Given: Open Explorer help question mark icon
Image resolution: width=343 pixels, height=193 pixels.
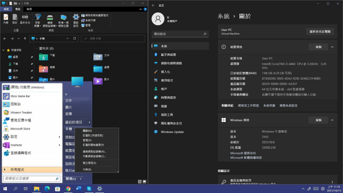Looking at the screenshot, I should tap(145, 9).
